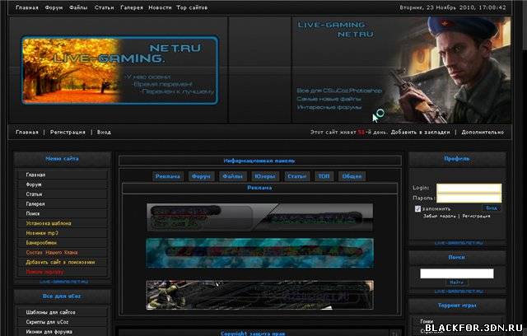
Task: Click the Информационная панель heading
Action: (259, 161)
